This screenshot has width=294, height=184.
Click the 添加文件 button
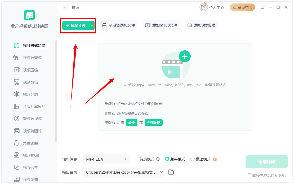point(76,25)
